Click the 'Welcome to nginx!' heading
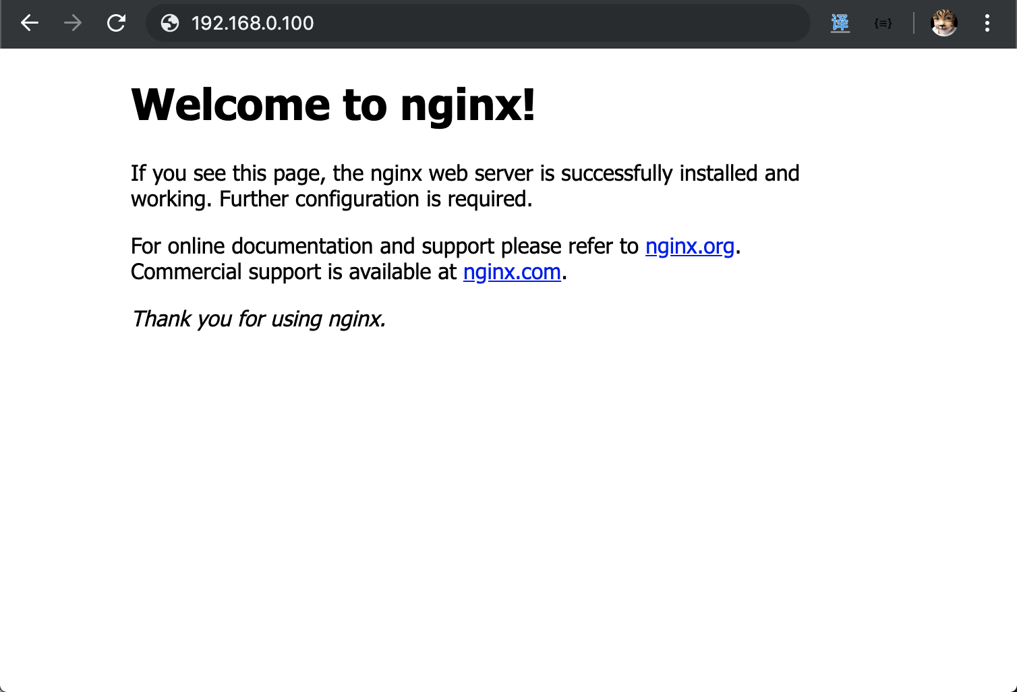This screenshot has width=1017, height=692. (x=333, y=105)
